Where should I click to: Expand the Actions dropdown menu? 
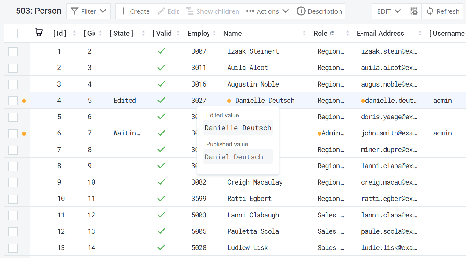click(267, 11)
